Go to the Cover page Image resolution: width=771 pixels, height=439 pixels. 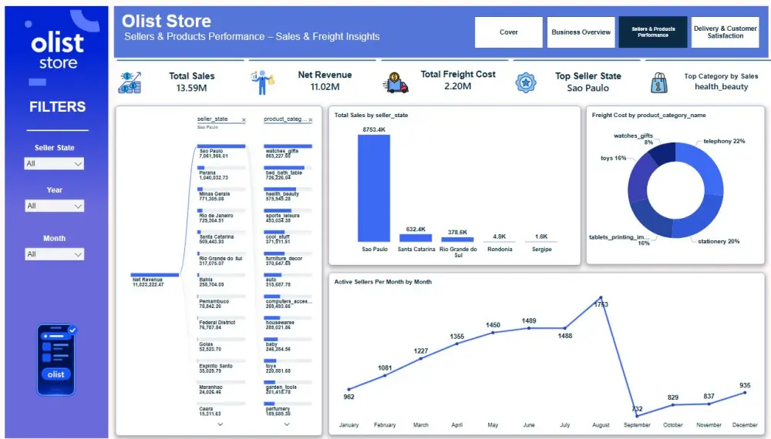point(508,32)
